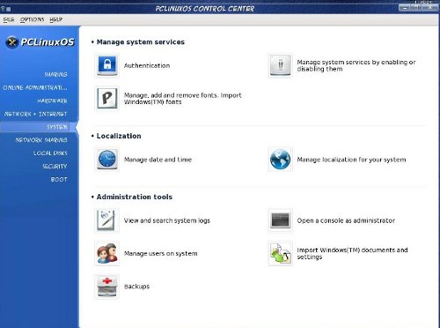Switch to the Network Sharing section
Screen dimensions: 440x328
(41, 140)
